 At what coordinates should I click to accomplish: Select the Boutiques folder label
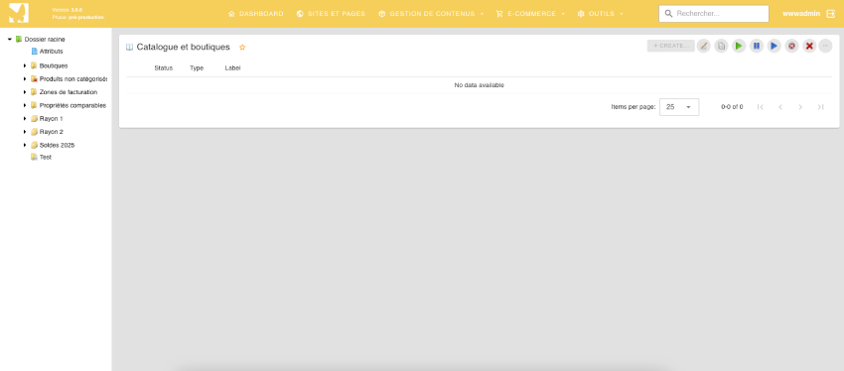click(54, 65)
